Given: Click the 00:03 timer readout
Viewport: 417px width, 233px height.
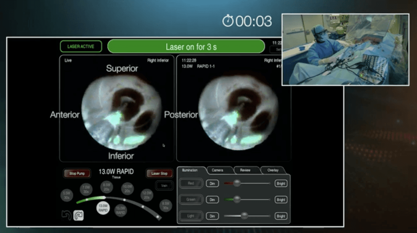Looking at the screenshot, I should point(253,21).
